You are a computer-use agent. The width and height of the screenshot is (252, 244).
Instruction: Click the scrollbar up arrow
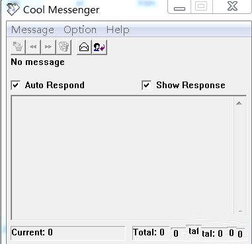tap(239, 103)
